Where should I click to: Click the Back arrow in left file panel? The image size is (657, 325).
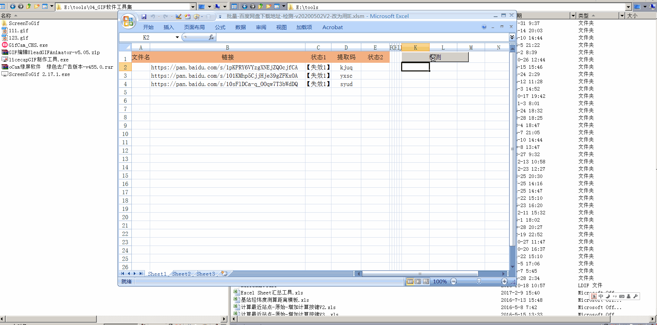(12, 6)
